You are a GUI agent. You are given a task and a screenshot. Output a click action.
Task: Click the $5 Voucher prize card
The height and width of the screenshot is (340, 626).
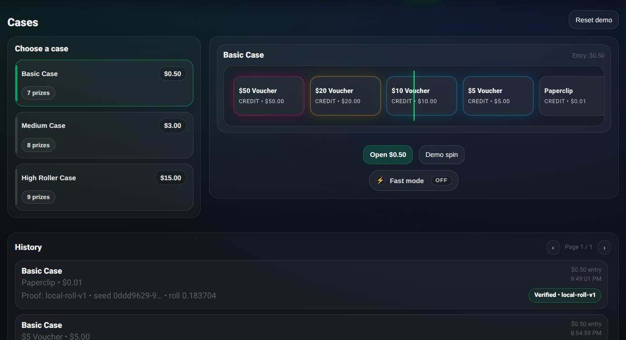point(498,96)
